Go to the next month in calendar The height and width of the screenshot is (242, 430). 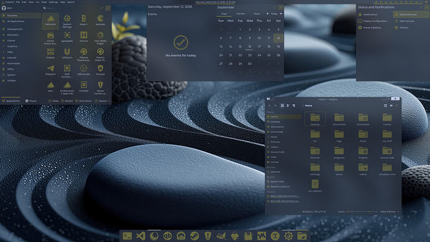[281, 14]
